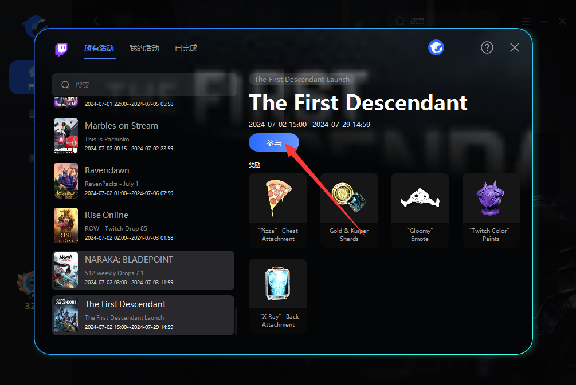The height and width of the screenshot is (385, 576).
Task: Open the 所有活动 tab
Action: coord(99,49)
